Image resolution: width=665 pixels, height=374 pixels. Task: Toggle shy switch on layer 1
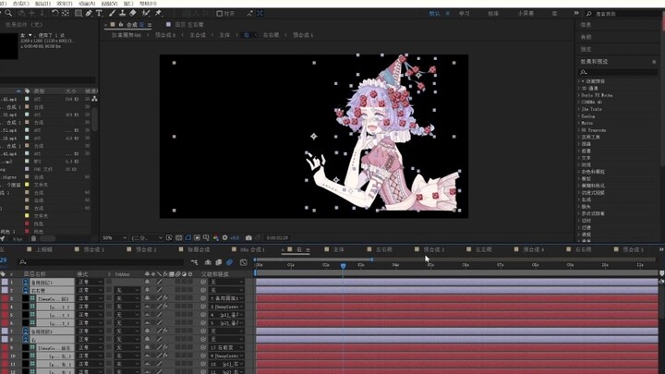[x=147, y=282]
